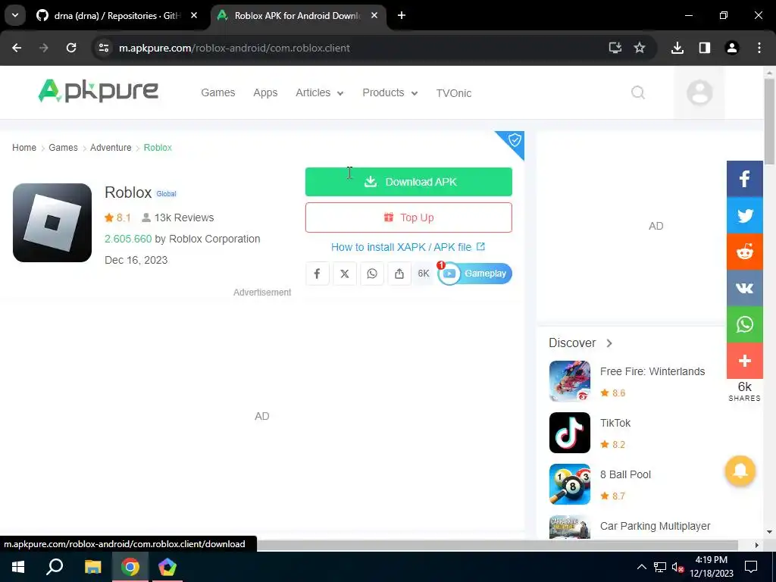Close the GitHub tab

194,15
